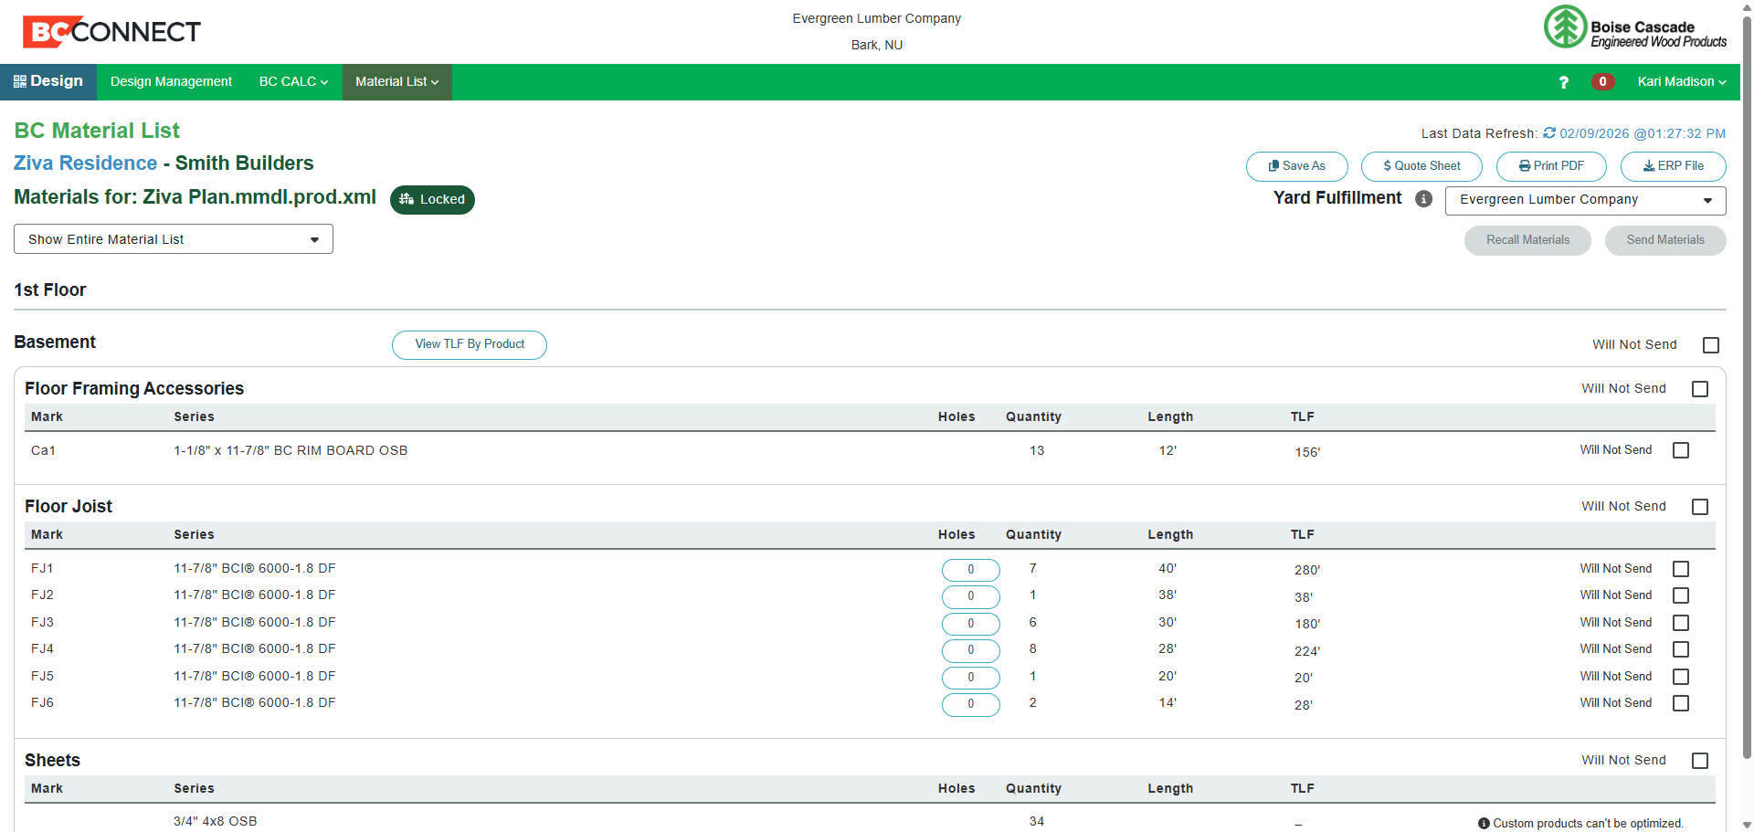Screen dimensions: 1754x832
Task: Check Will Not Send for FJ5
Action: (x=1681, y=677)
